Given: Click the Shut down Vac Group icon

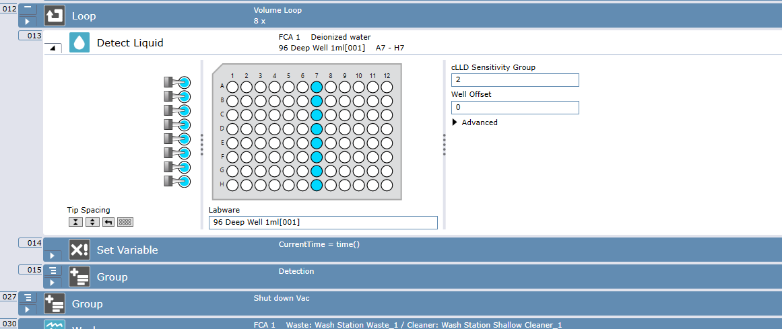Looking at the screenshot, I should click(x=55, y=304).
